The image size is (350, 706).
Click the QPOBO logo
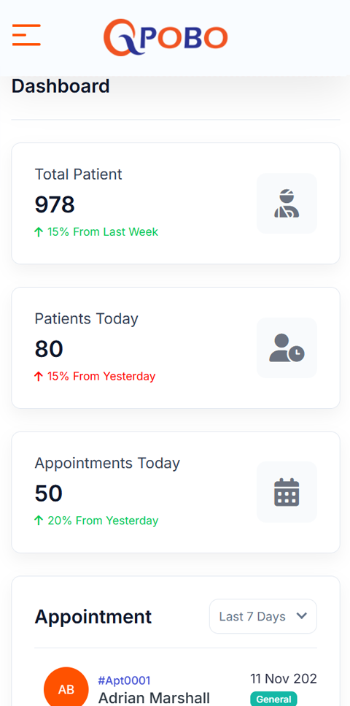(166, 37)
